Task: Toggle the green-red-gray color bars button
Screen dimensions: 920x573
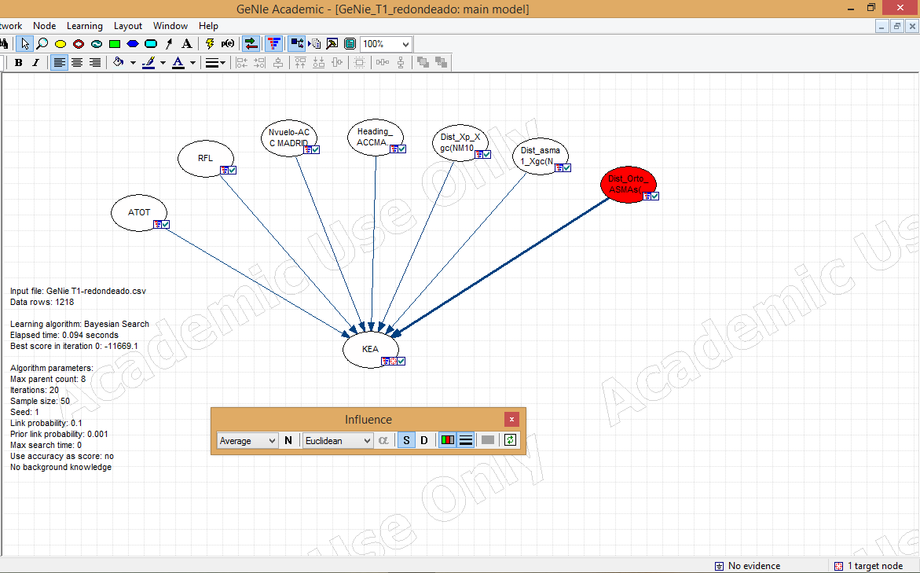Action: coord(448,440)
